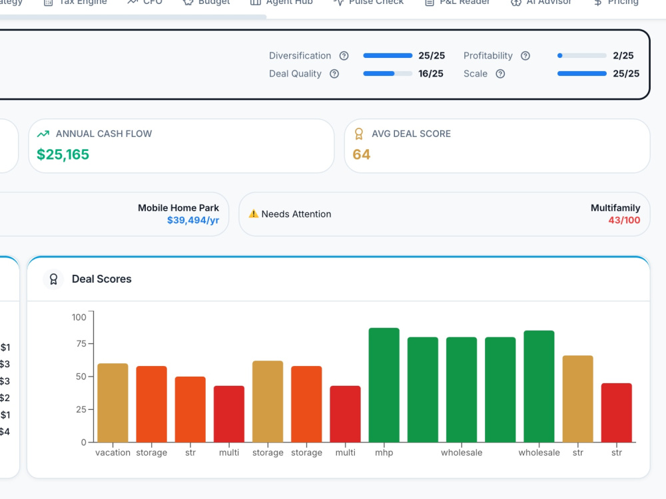Click the mhp green bar in the chart

coord(384,385)
